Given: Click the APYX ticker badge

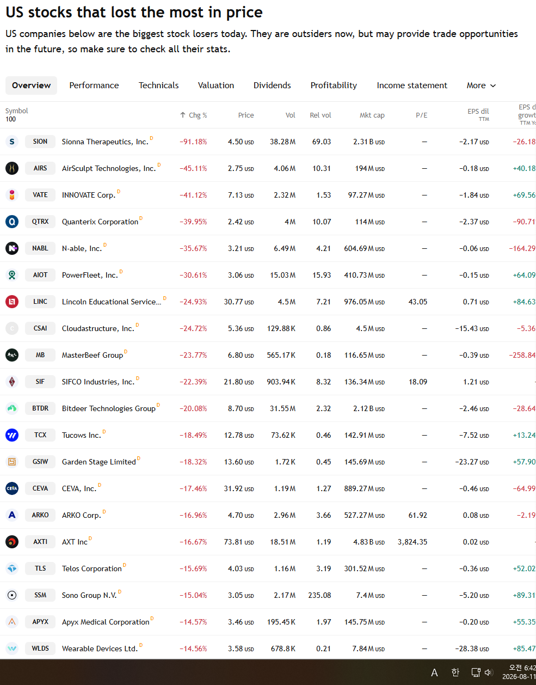Looking at the screenshot, I should [40, 622].
